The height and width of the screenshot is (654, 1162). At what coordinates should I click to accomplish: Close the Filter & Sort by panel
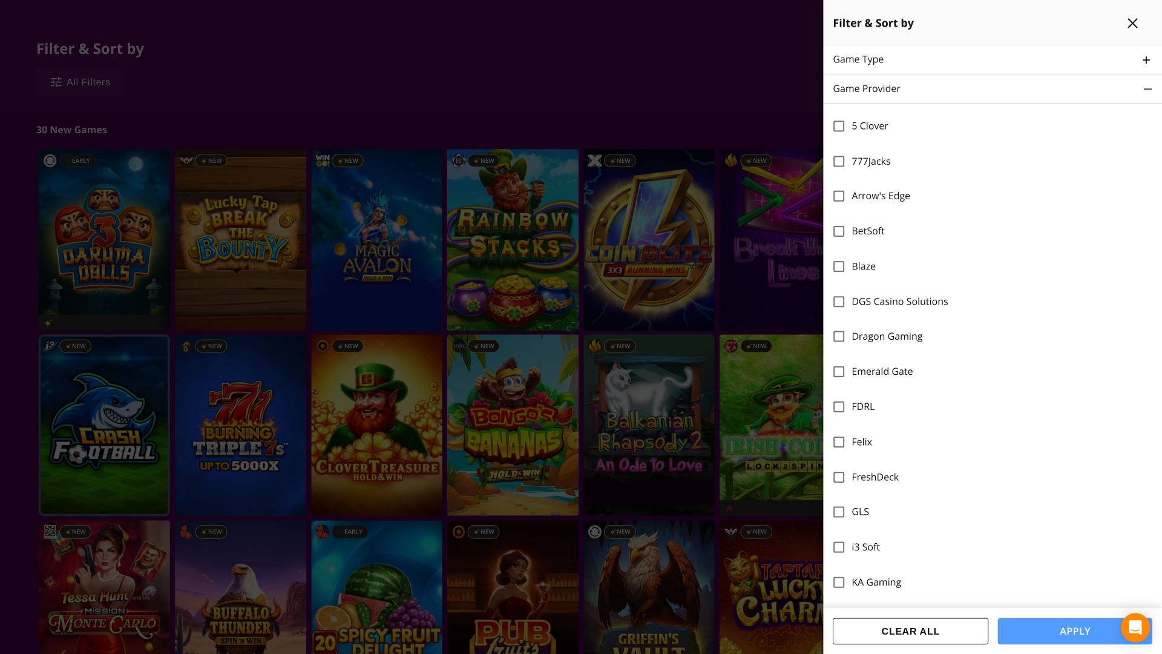(1132, 23)
